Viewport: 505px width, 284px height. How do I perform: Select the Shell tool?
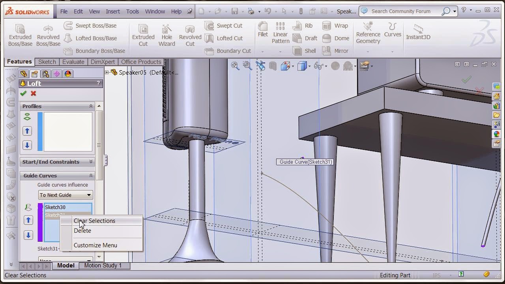coord(304,51)
